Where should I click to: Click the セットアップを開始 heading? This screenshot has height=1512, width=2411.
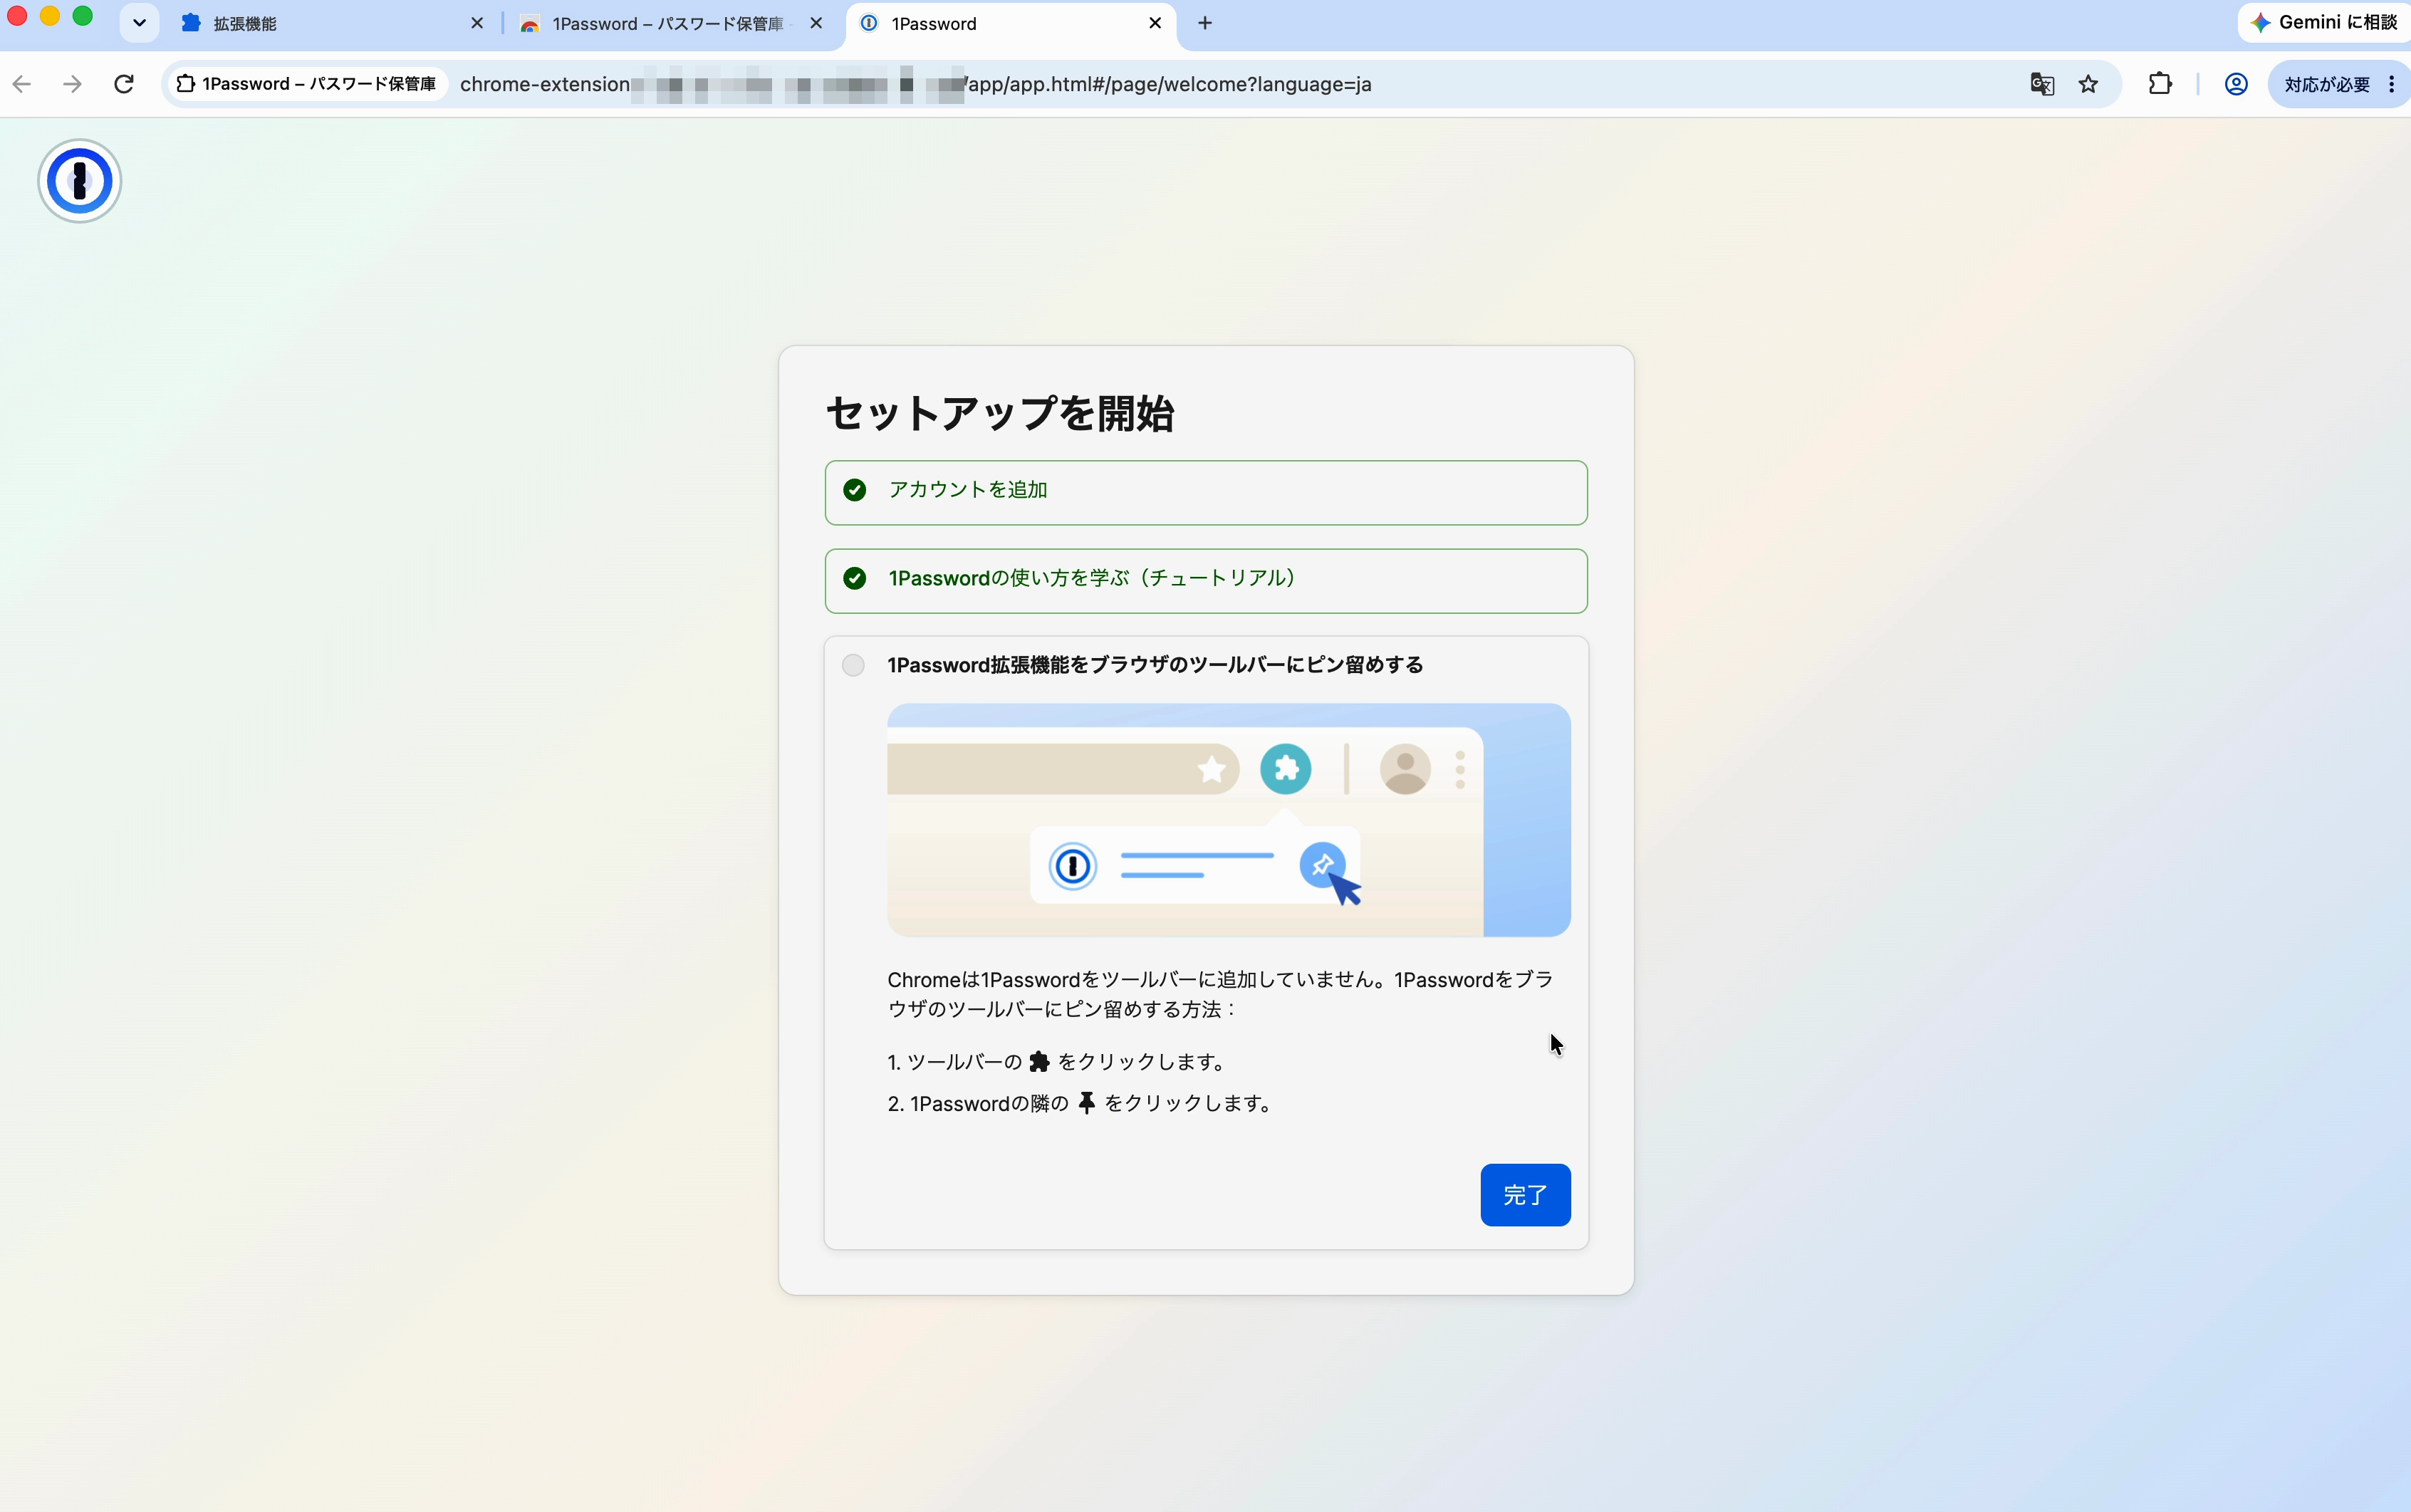(1000, 413)
